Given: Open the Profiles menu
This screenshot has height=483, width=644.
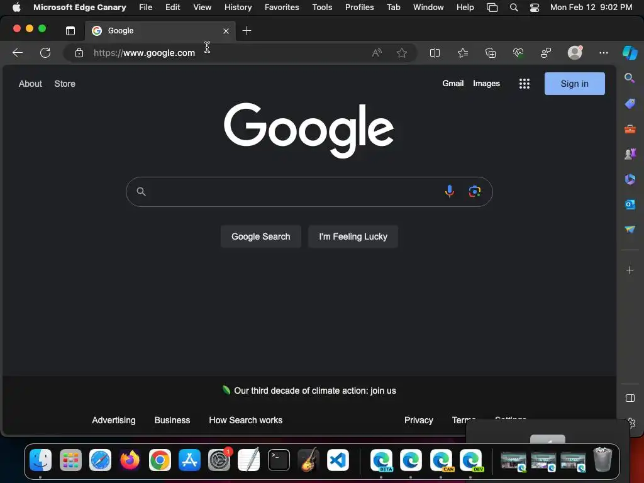Looking at the screenshot, I should (x=359, y=7).
